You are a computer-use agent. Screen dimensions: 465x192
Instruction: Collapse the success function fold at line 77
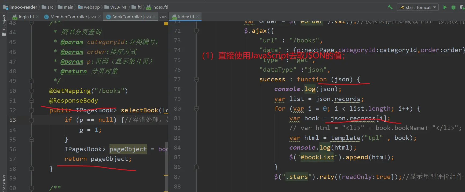[196, 79]
